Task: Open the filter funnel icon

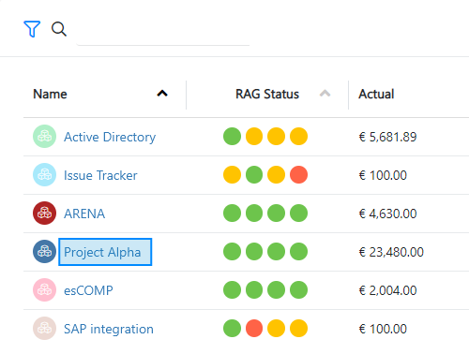Action: click(x=32, y=29)
